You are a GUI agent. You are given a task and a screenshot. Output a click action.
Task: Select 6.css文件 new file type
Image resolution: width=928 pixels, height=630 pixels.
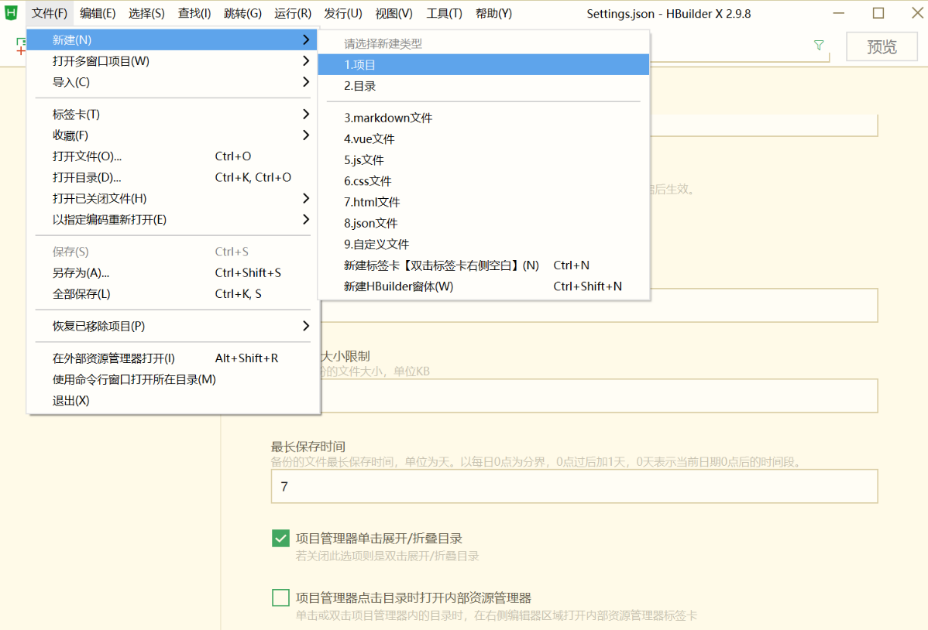483,181
